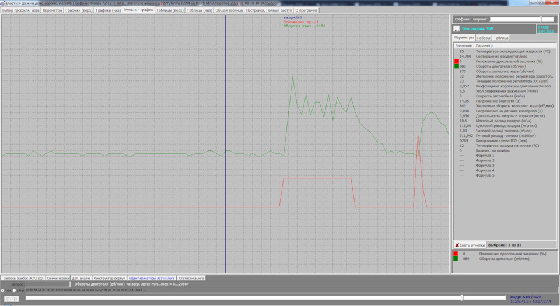The width and height of the screenshot is (560, 306).
Task: Select 'Желаемые обороты холостого хода' row
Action: coord(505,106)
